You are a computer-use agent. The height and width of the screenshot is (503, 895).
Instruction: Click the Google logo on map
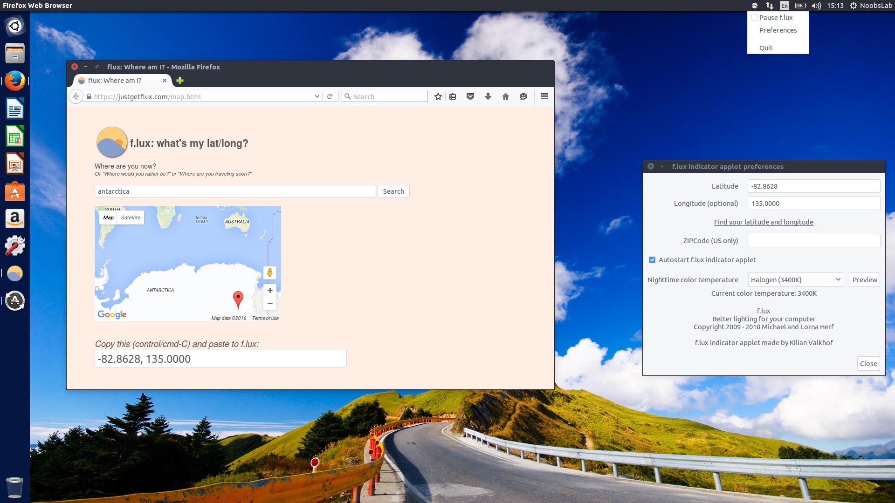112,314
